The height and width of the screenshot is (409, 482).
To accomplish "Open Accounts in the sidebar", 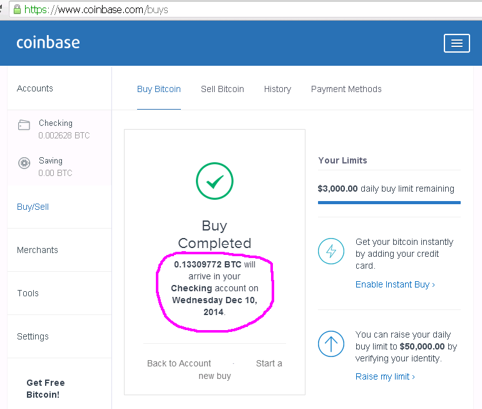I will 34,88.
